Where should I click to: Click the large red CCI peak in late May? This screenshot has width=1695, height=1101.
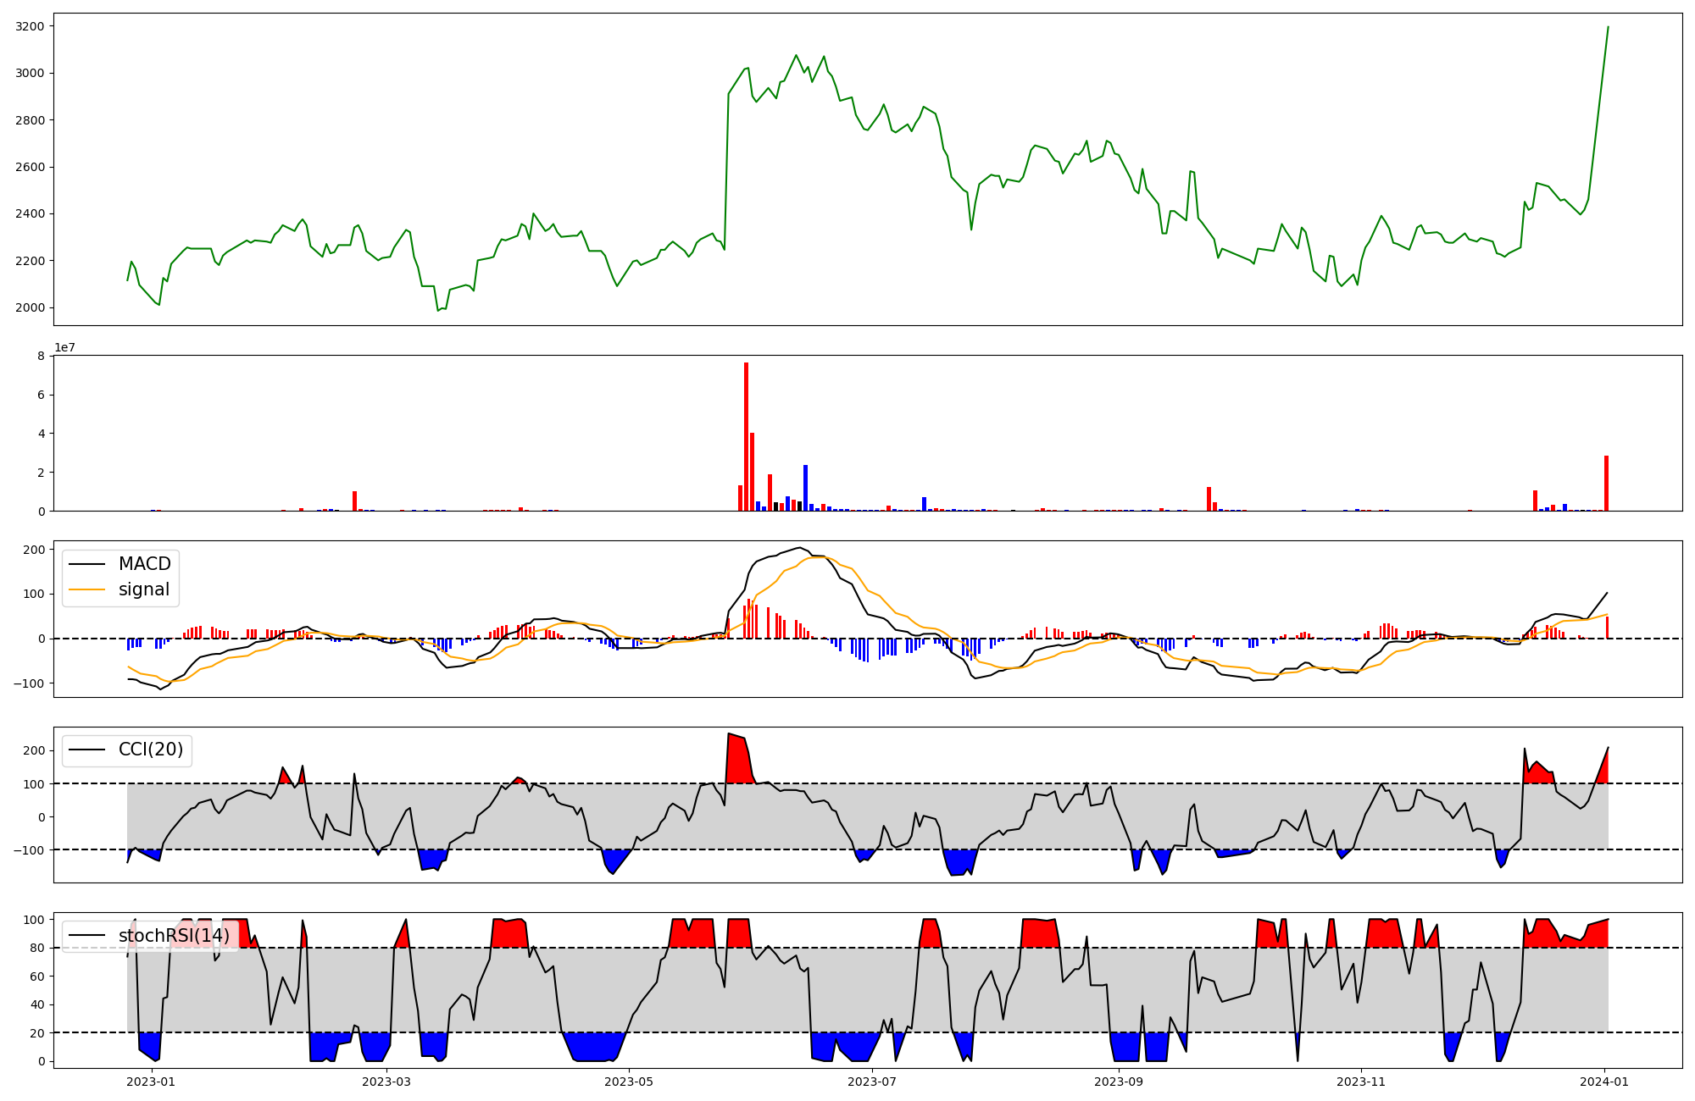point(736,756)
